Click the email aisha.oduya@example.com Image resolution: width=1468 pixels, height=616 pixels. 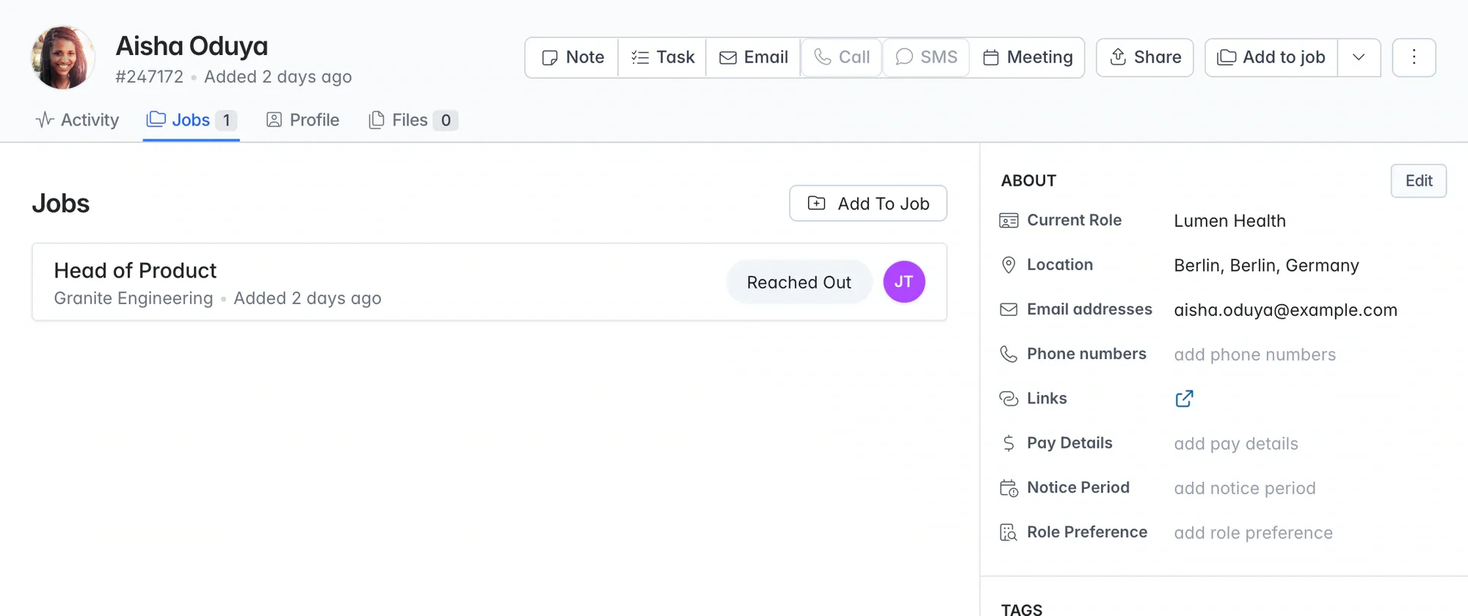(x=1285, y=310)
